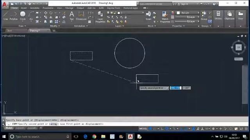Click the Copy tool in Modify panel
250x140 pixels.
(x=46, y=17)
